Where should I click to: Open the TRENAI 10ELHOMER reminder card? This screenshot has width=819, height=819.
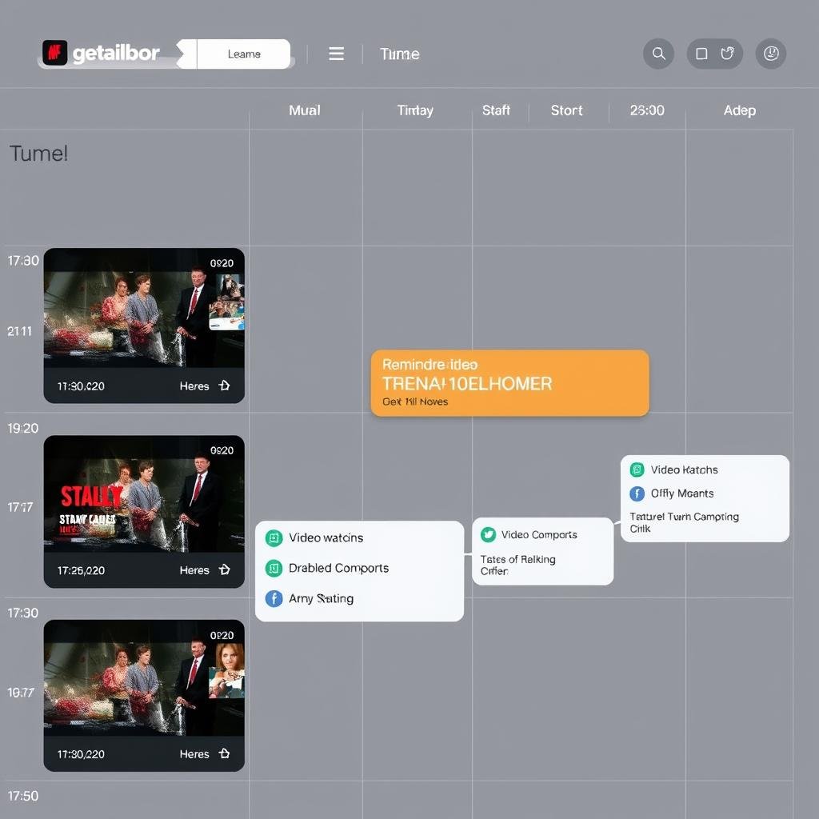point(509,382)
